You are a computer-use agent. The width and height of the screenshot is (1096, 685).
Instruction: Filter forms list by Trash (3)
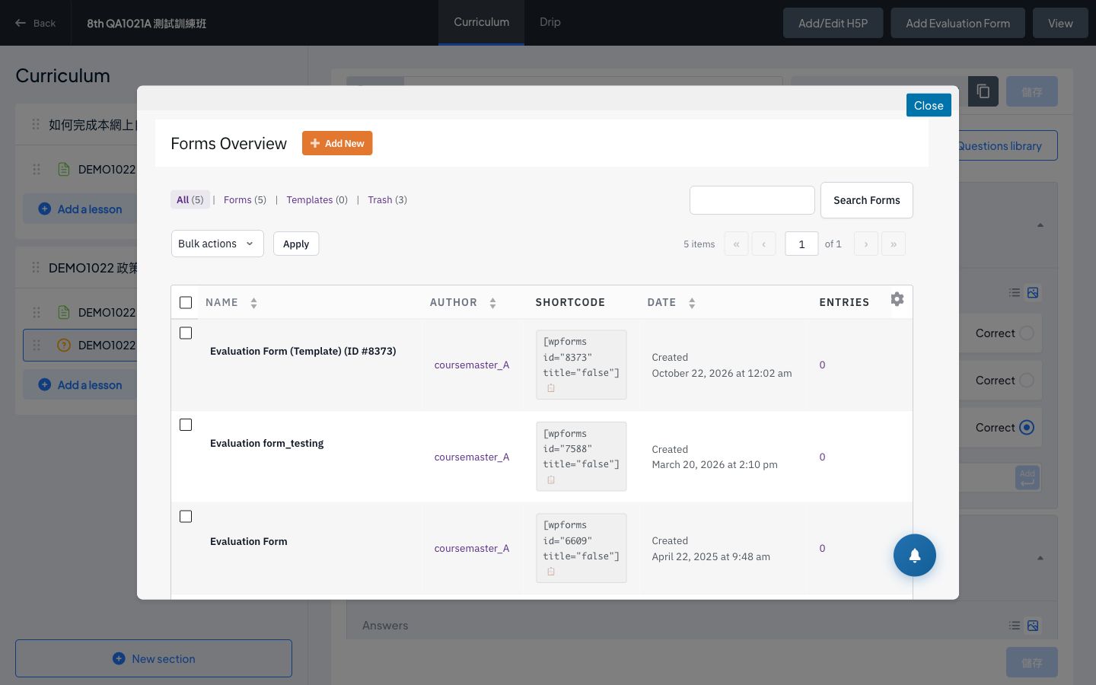coord(387,199)
